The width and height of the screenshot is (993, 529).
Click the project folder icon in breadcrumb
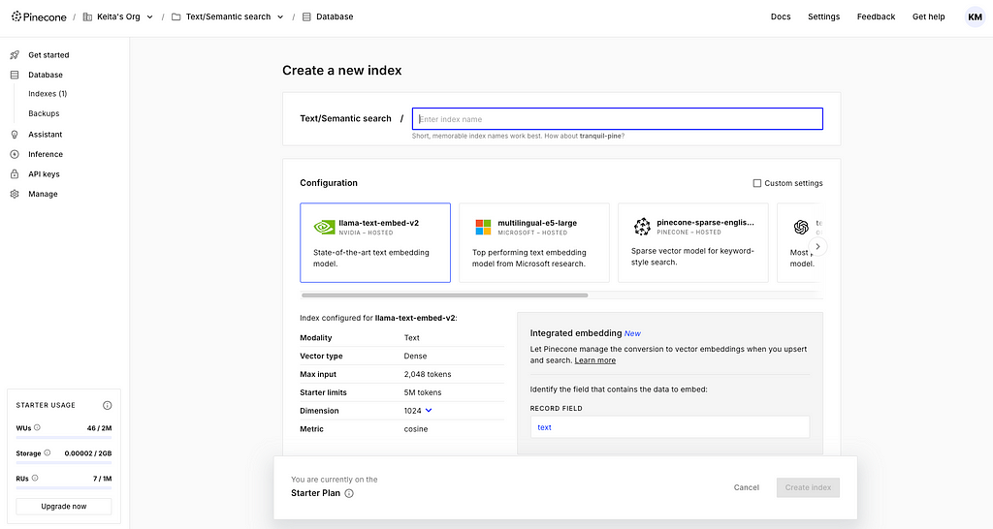pyautogui.click(x=176, y=17)
